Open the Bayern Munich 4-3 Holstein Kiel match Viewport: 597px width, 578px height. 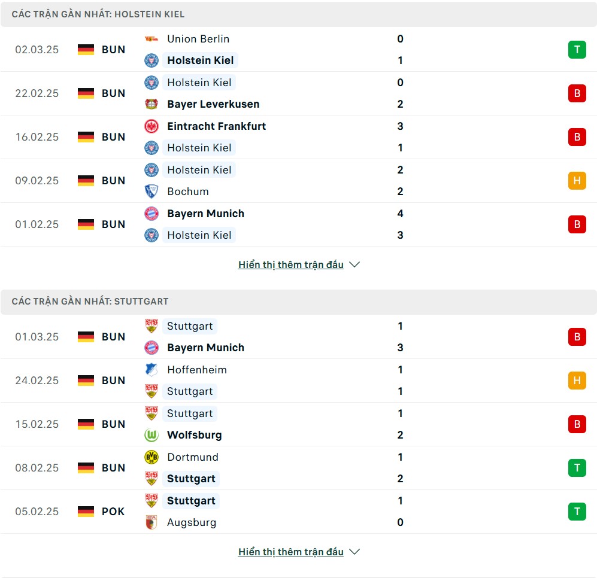pos(299,224)
